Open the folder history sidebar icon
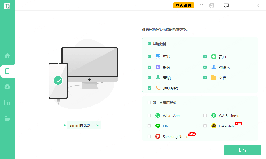This screenshot has width=266, height=159. tap(7, 118)
